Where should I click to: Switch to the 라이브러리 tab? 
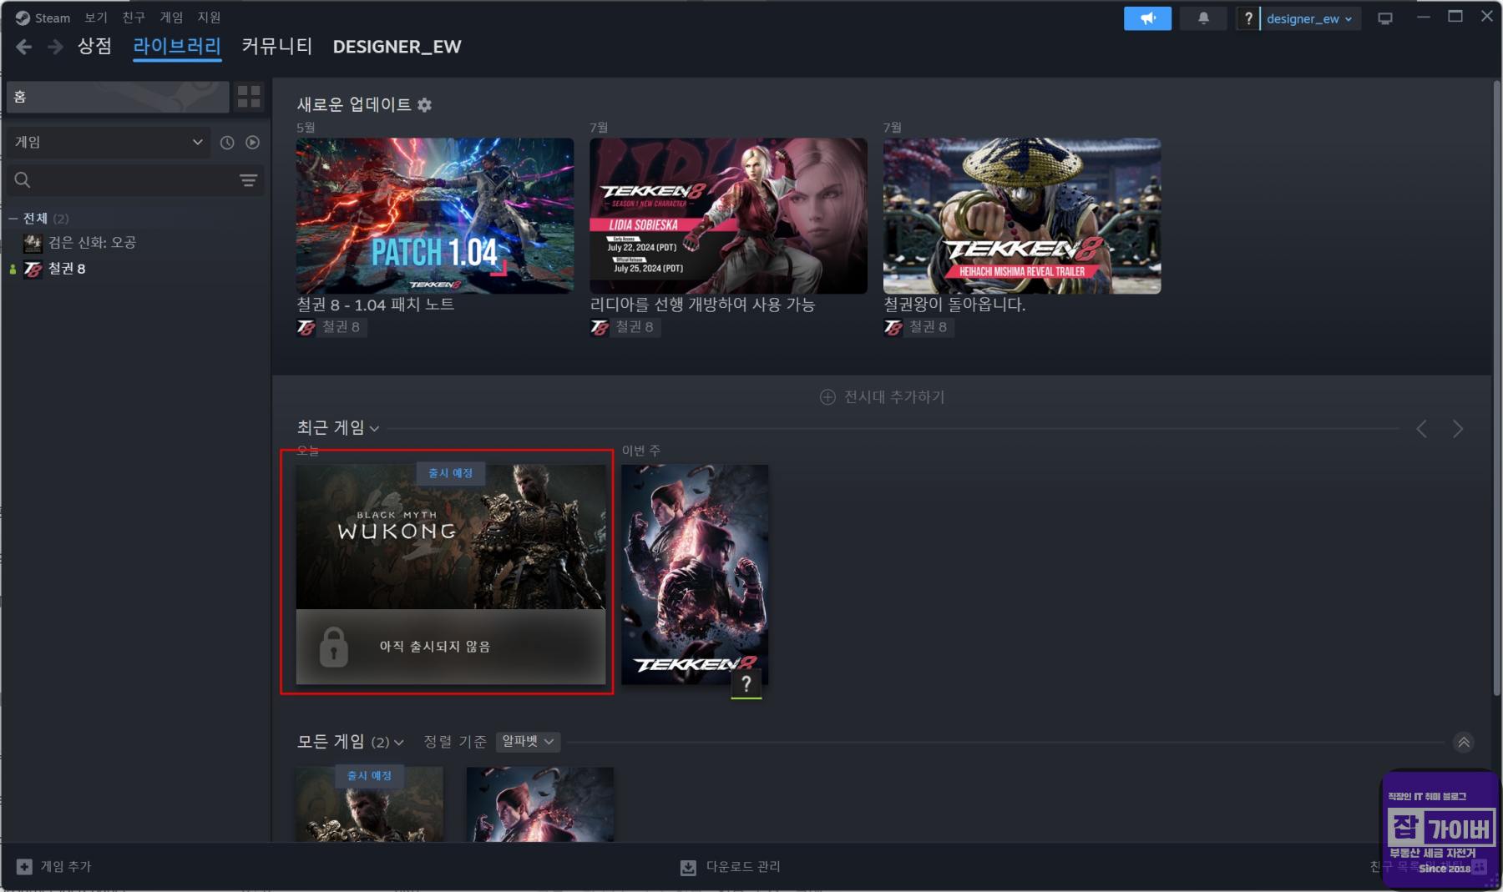tap(177, 47)
